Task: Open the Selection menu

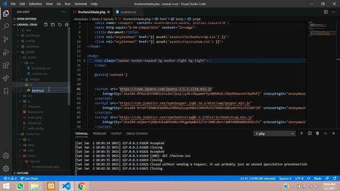Action: pyautogui.click(x=36, y=4)
